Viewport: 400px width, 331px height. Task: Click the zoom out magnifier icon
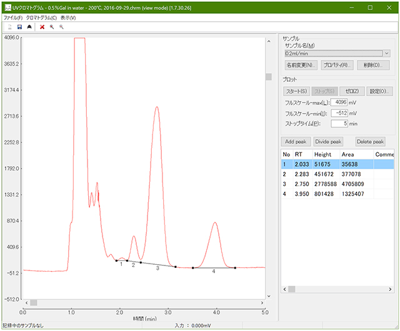[61, 27]
